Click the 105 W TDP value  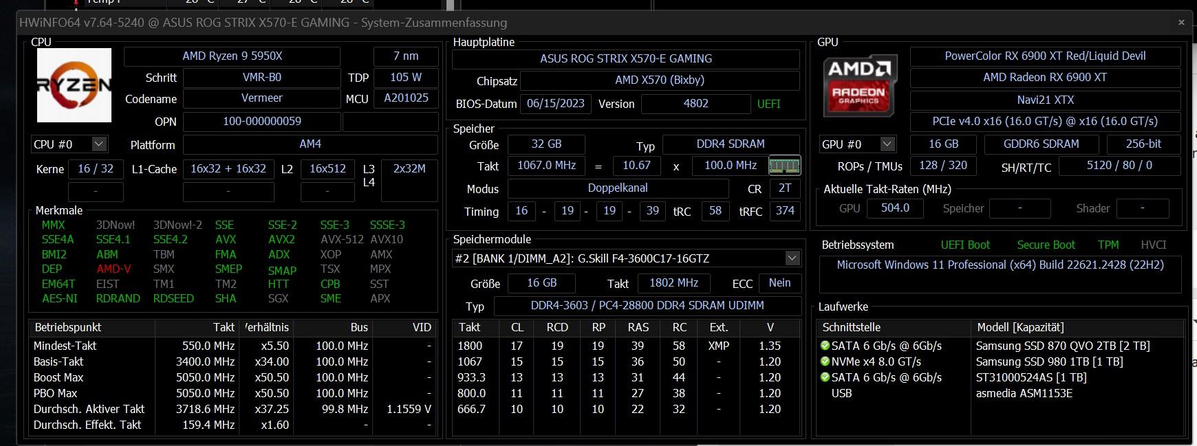pyautogui.click(x=406, y=78)
